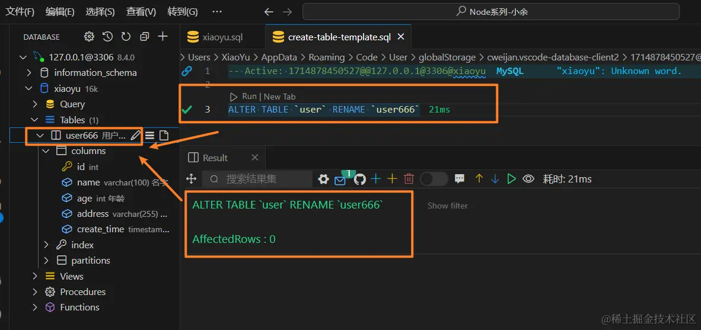
Task: Go forward with the right arrow
Action: [x=288, y=12]
